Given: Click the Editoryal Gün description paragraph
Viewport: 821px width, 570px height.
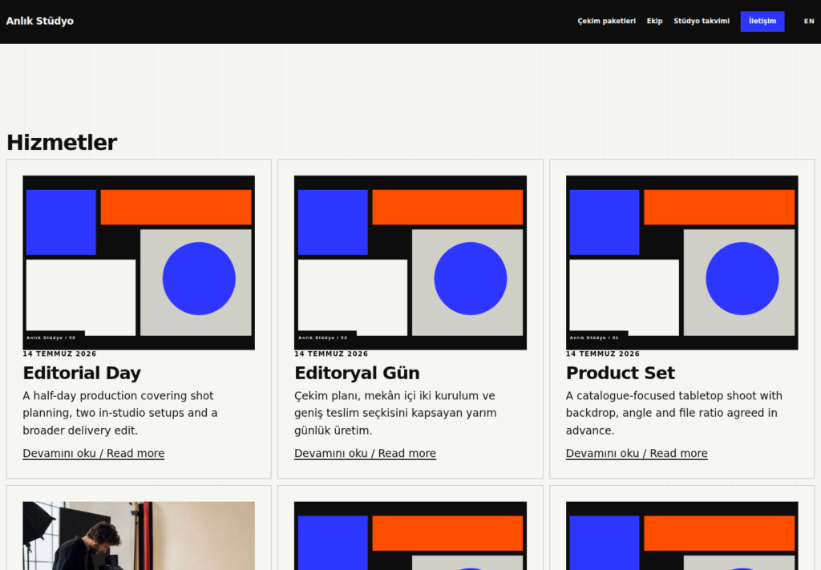Looking at the screenshot, I should click(395, 413).
